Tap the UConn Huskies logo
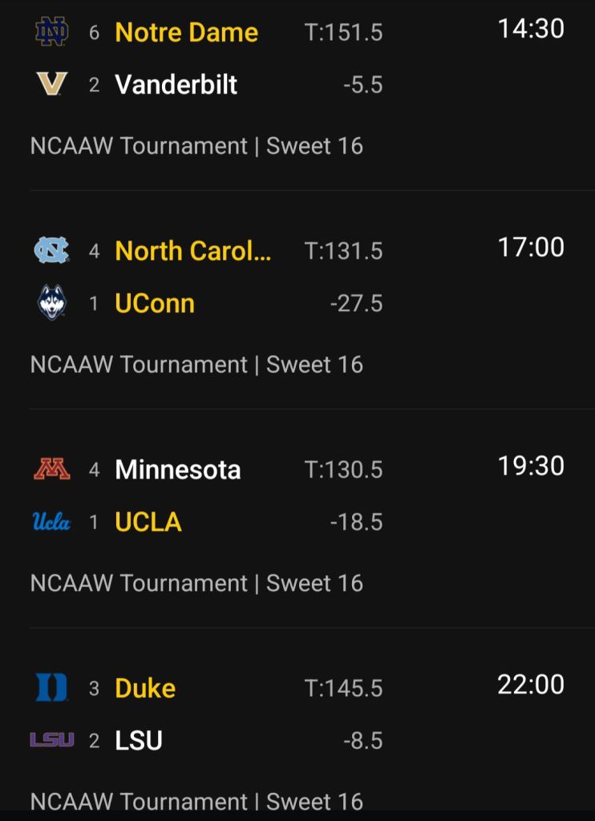595x821 pixels. (52, 303)
